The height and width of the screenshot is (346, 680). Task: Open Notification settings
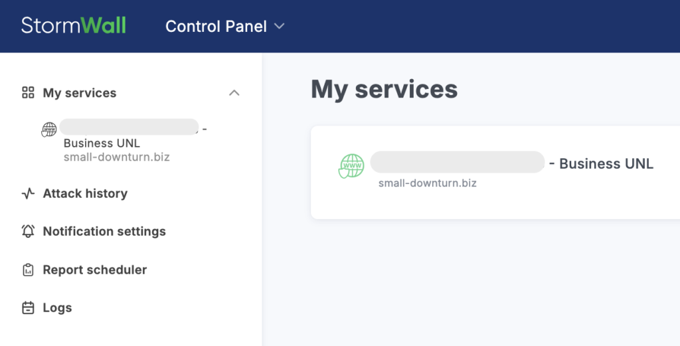click(104, 232)
